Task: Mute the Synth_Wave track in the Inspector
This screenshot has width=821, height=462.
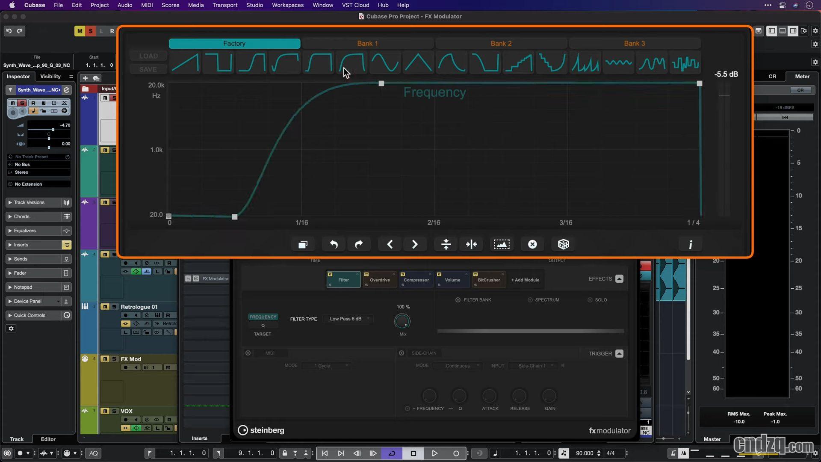Action: point(12,103)
